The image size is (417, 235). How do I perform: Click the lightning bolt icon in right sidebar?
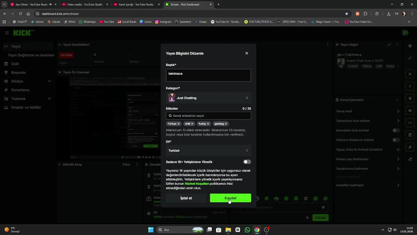tap(410, 86)
